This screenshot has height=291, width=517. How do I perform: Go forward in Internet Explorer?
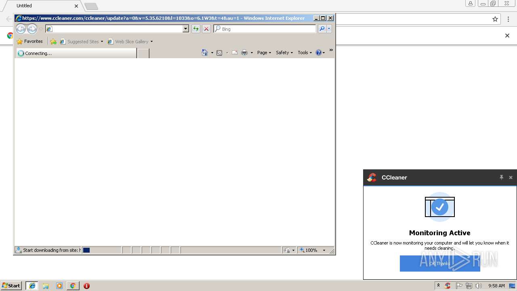[x=32, y=29]
